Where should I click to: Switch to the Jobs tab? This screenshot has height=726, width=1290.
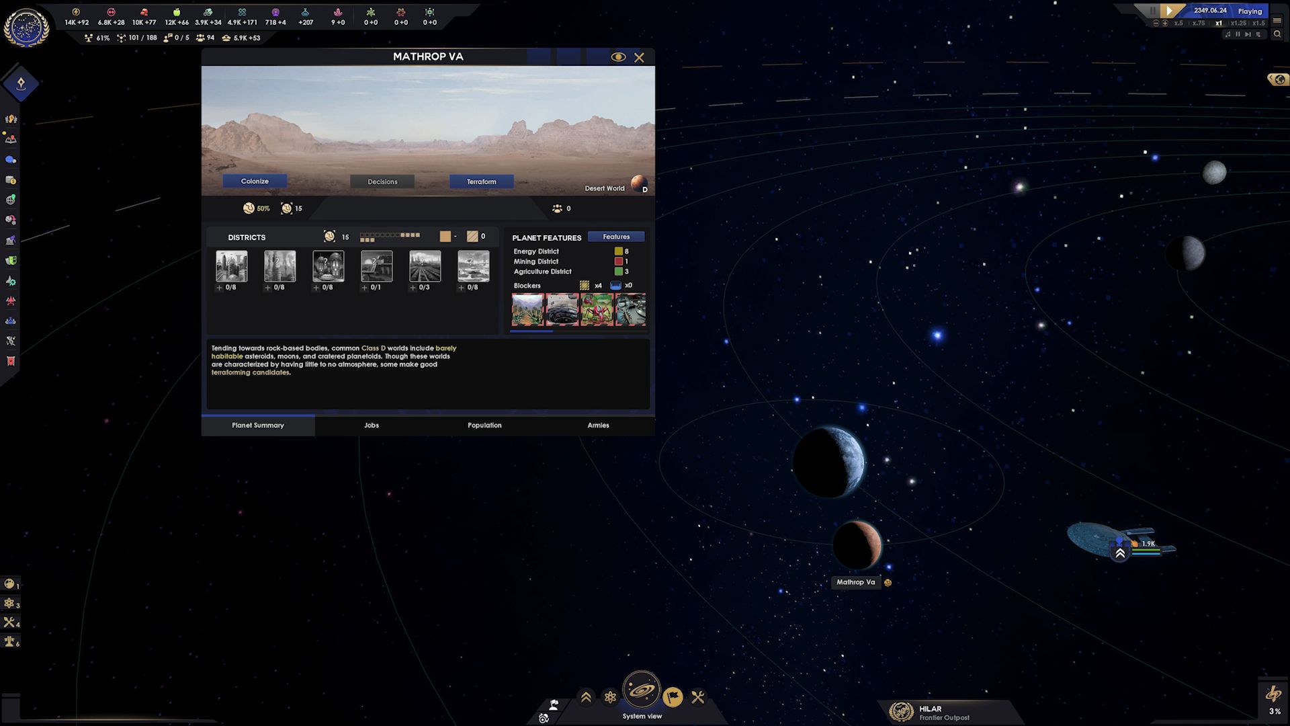(371, 425)
